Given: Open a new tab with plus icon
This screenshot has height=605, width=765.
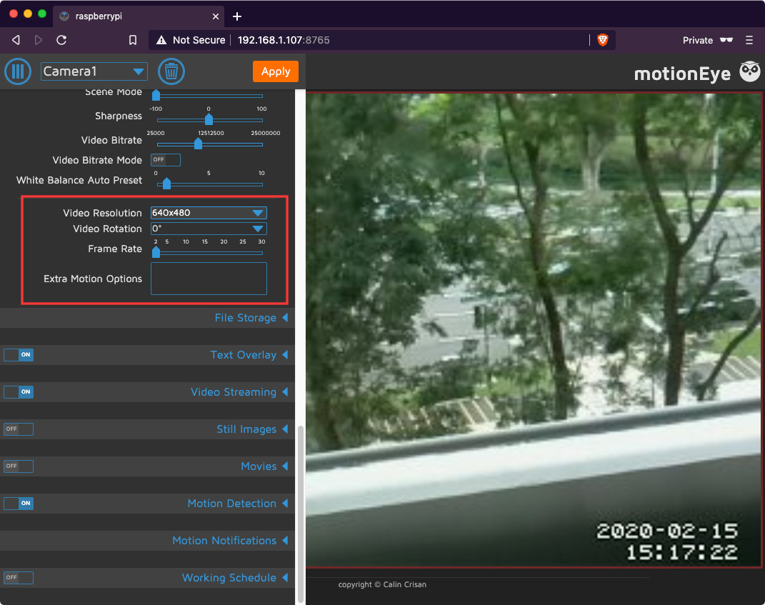Looking at the screenshot, I should (x=237, y=16).
